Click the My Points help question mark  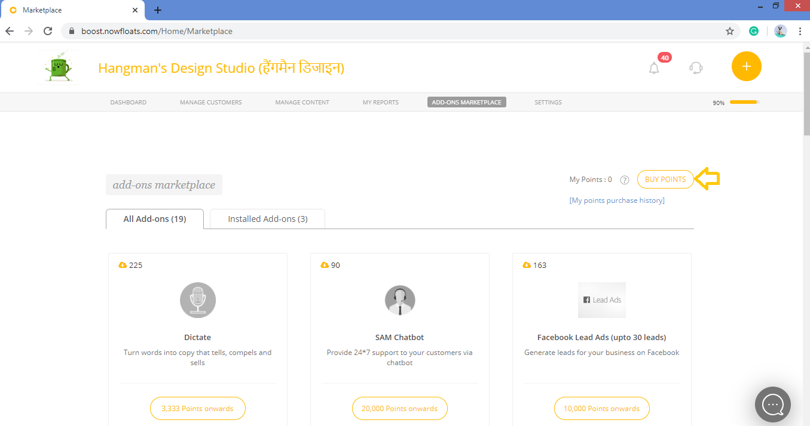click(625, 180)
